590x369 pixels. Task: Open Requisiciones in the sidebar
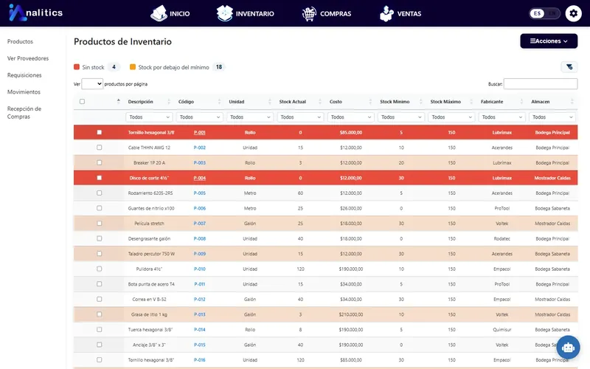point(24,75)
